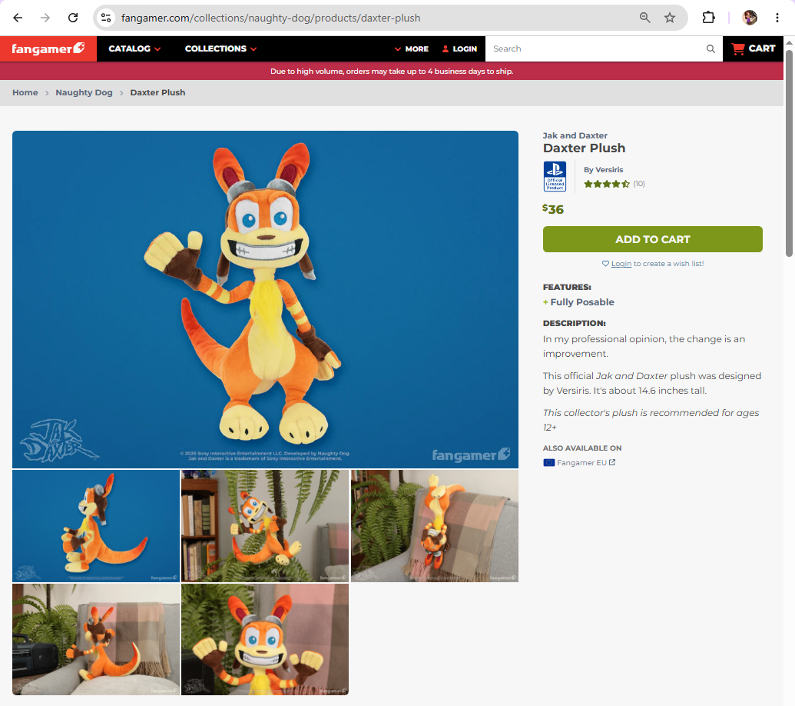Reload the current page

[73, 18]
